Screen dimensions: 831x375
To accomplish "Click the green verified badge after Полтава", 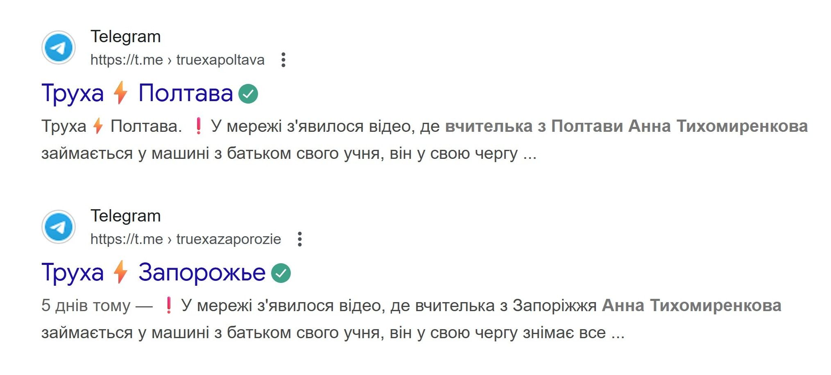I will 248,94.
